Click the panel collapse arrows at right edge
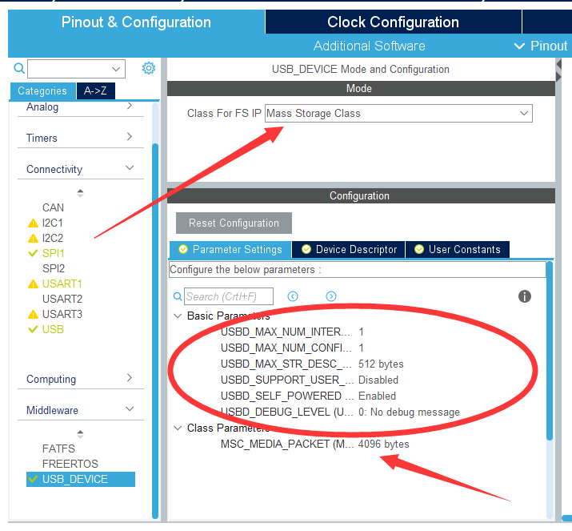The width and height of the screenshot is (572, 531). (x=558, y=70)
